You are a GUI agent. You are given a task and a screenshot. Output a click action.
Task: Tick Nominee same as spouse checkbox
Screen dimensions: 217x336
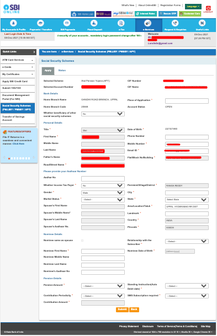pos(82,241)
